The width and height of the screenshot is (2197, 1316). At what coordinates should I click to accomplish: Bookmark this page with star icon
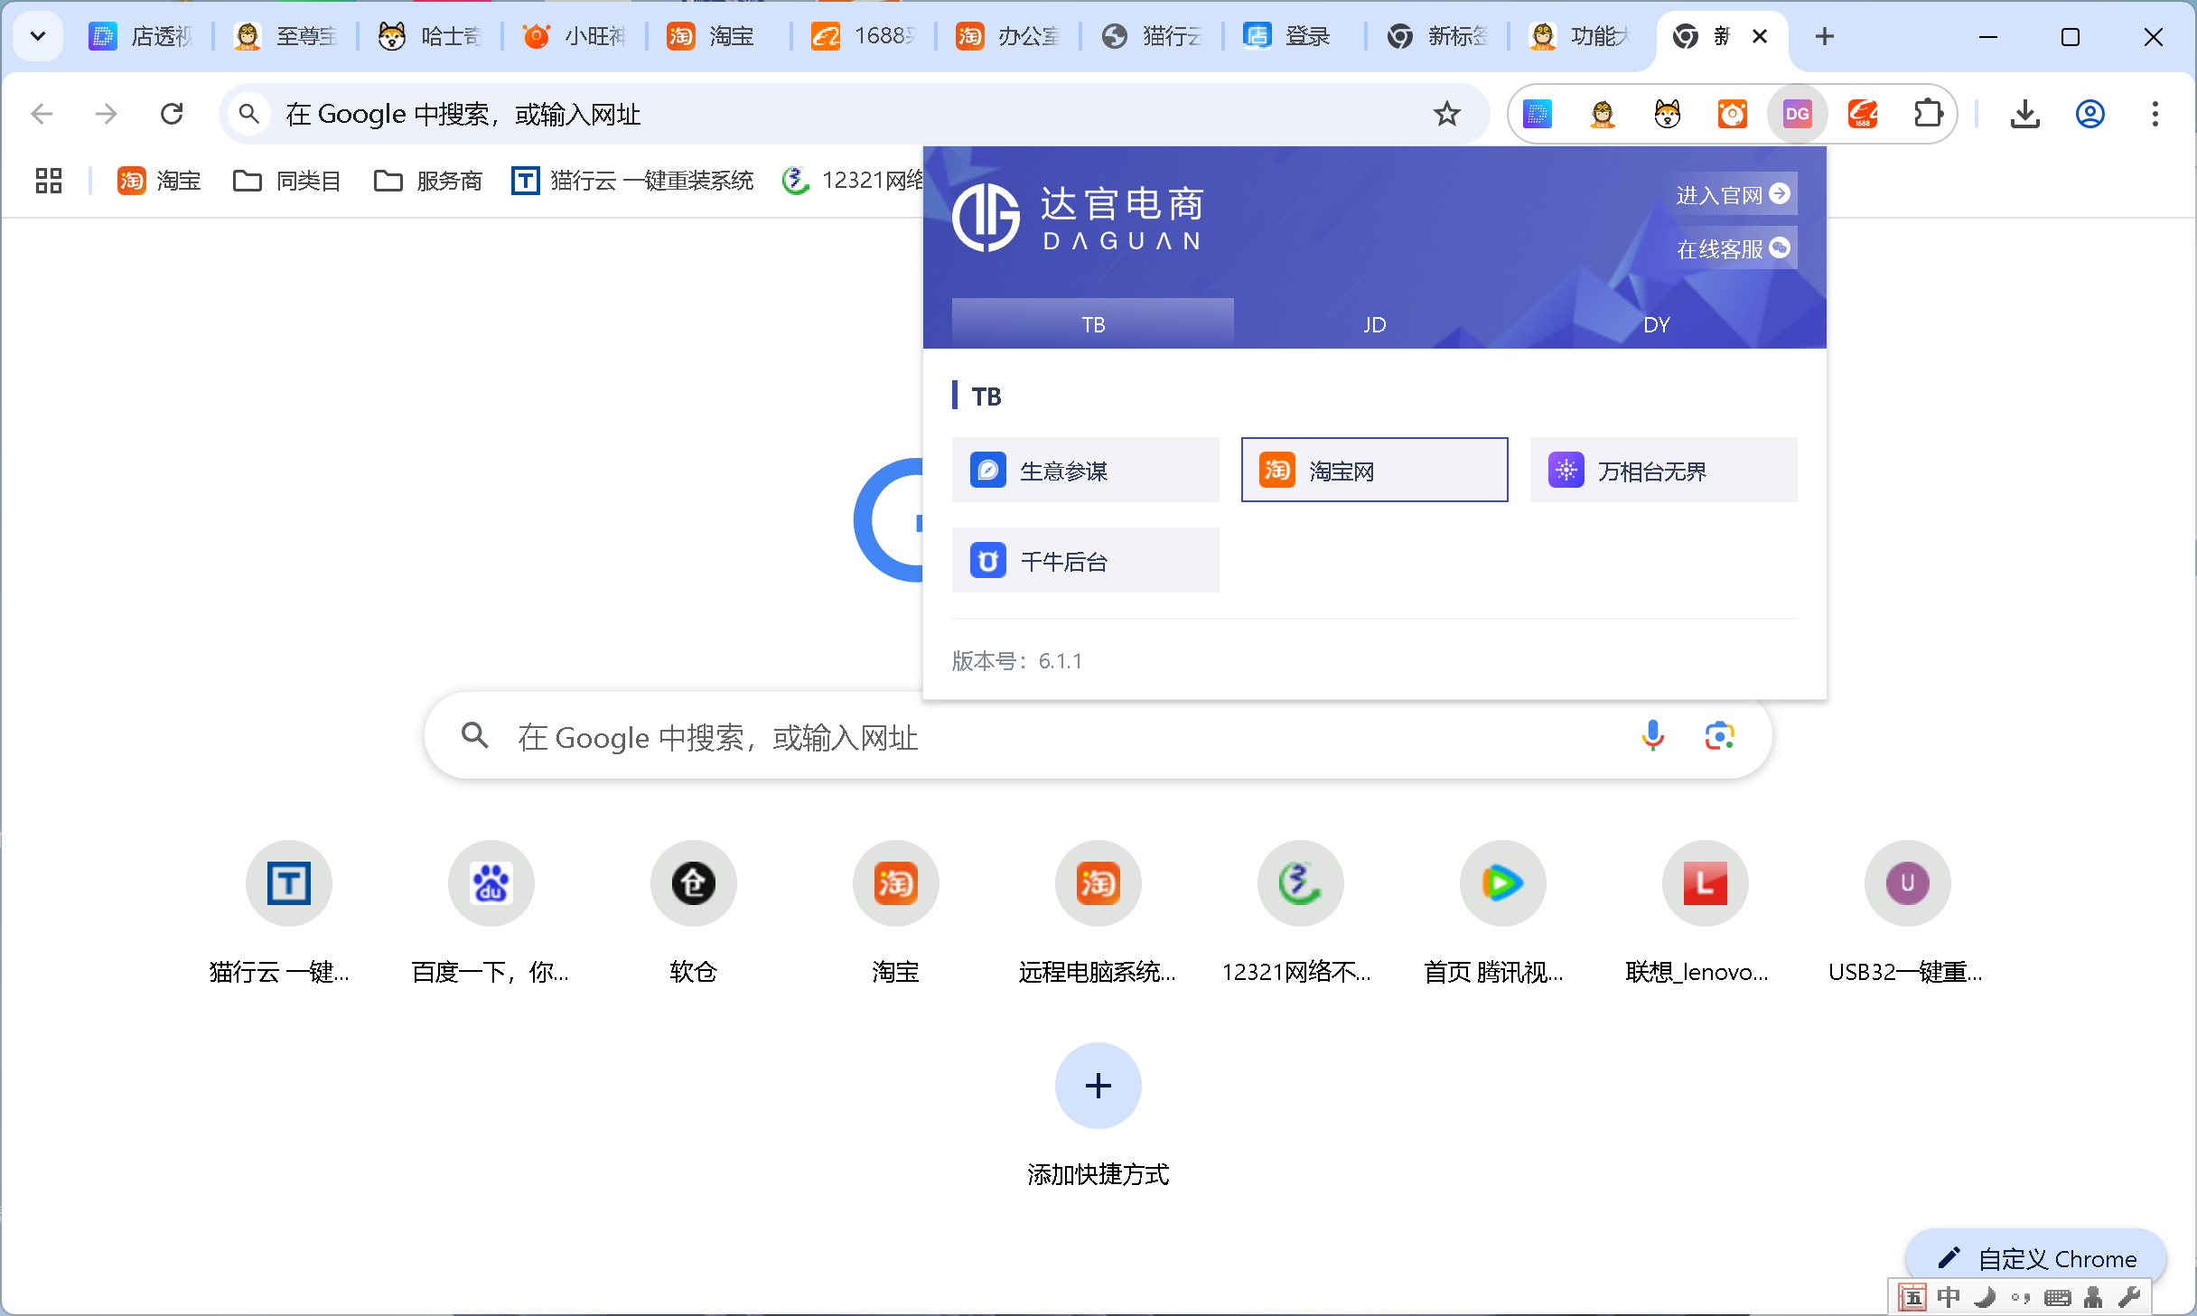coord(1447,114)
